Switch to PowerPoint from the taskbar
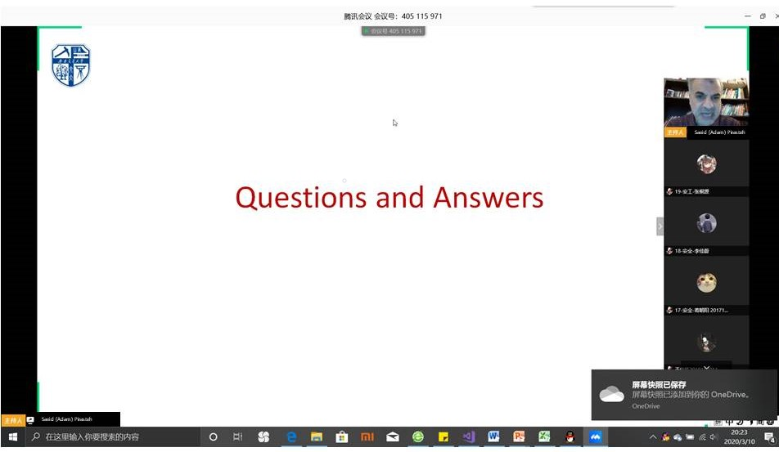The image size is (779, 452). pyautogui.click(x=519, y=437)
